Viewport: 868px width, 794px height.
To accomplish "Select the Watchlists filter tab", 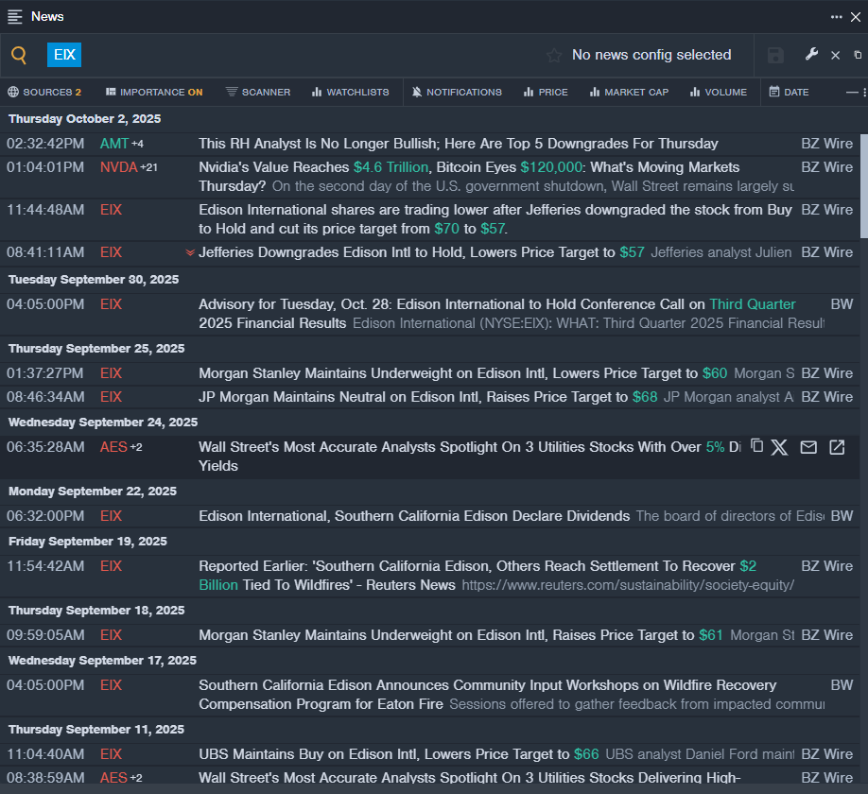I will [x=350, y=92].
